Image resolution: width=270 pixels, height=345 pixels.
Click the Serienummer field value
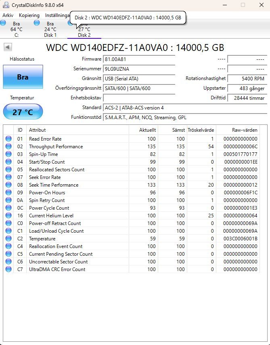coord(139,69)
